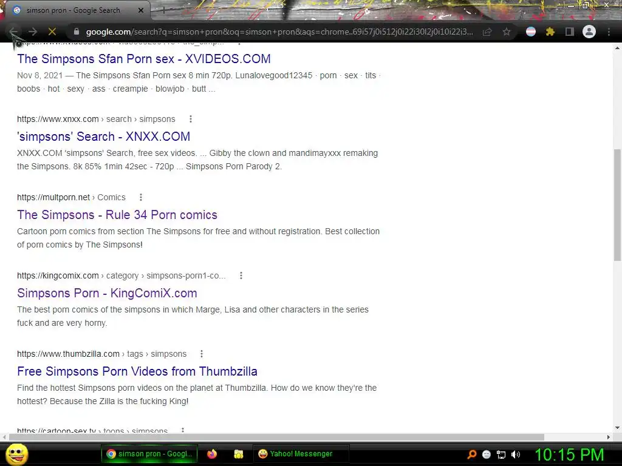View site info via the lock icon
Screen dimensions: 622x466
(x=77, y=32)
